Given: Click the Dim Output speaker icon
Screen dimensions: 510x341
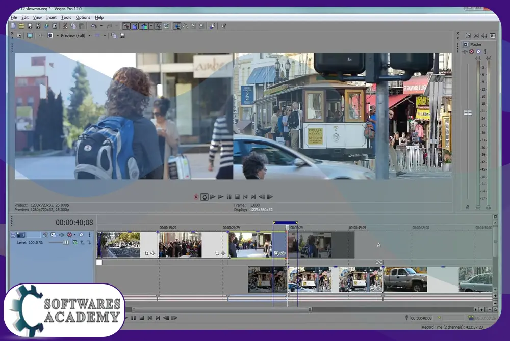Looking at the screenshot, I should click(484, 35).
